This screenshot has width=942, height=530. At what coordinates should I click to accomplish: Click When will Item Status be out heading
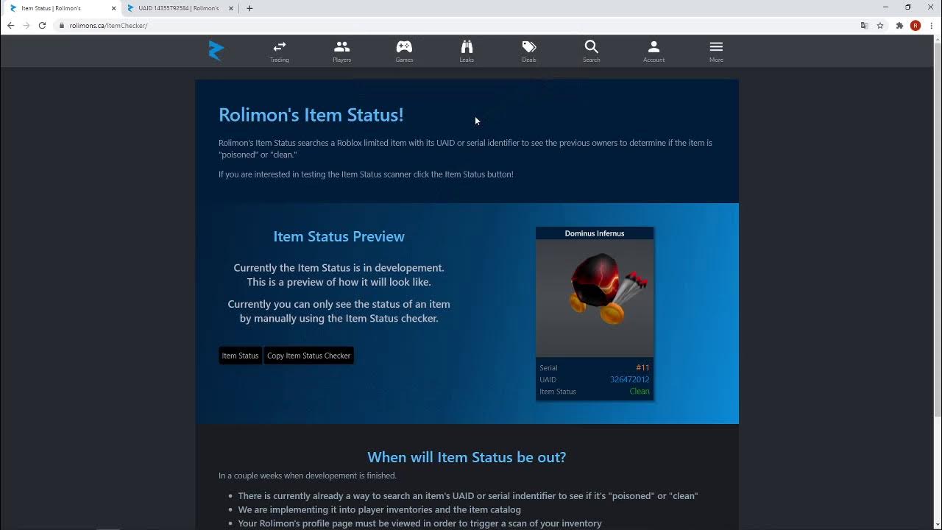[x=467, y=457]
